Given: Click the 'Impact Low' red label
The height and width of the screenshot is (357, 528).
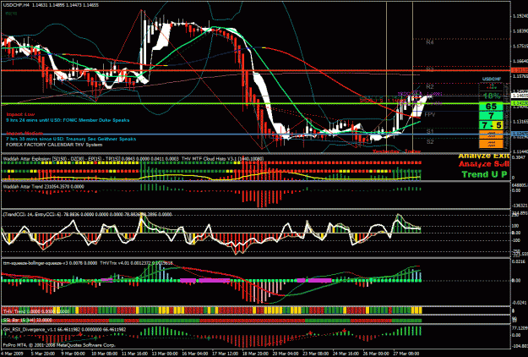Looking at the screenshot, I should coord(20,114).
